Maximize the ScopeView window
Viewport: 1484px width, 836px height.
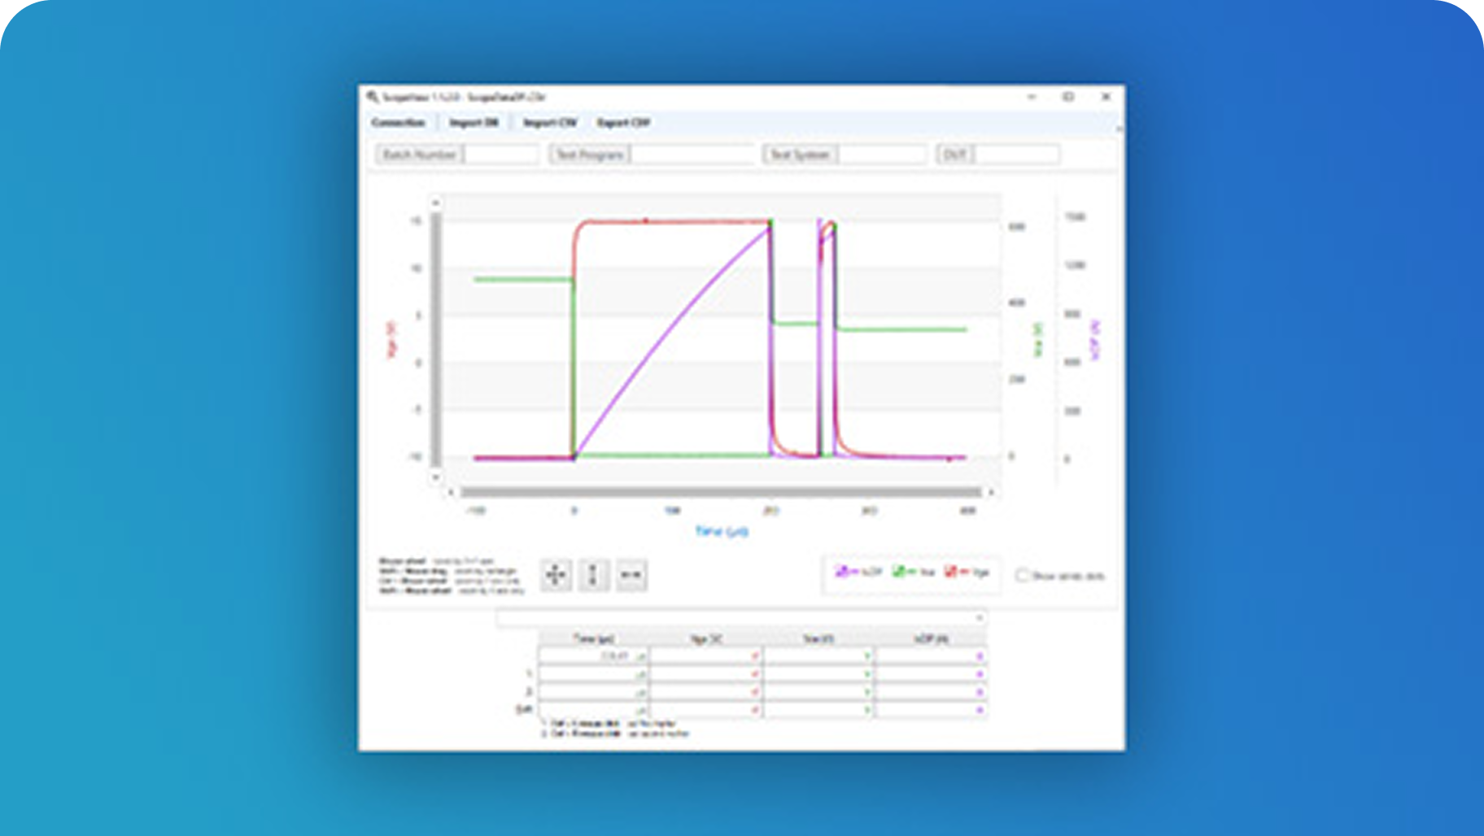coord(1068,97)
